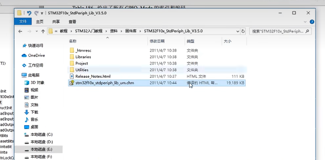Open the 文件 ribbon tab
This screenshot has height=160, width=325.
click(23, 21)
